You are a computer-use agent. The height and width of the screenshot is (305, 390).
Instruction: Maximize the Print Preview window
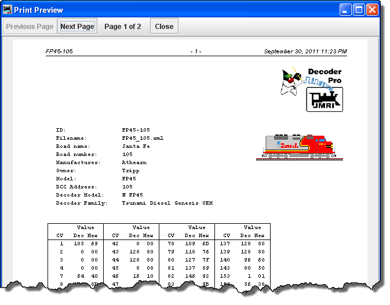click(359, 10)
